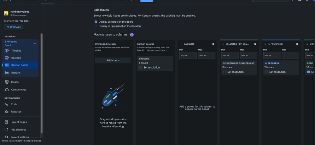The height and width of the screenshot is (145, 315).
Task: Click the 'Kanban backlog' heading
Action: (x=146, y=44)
